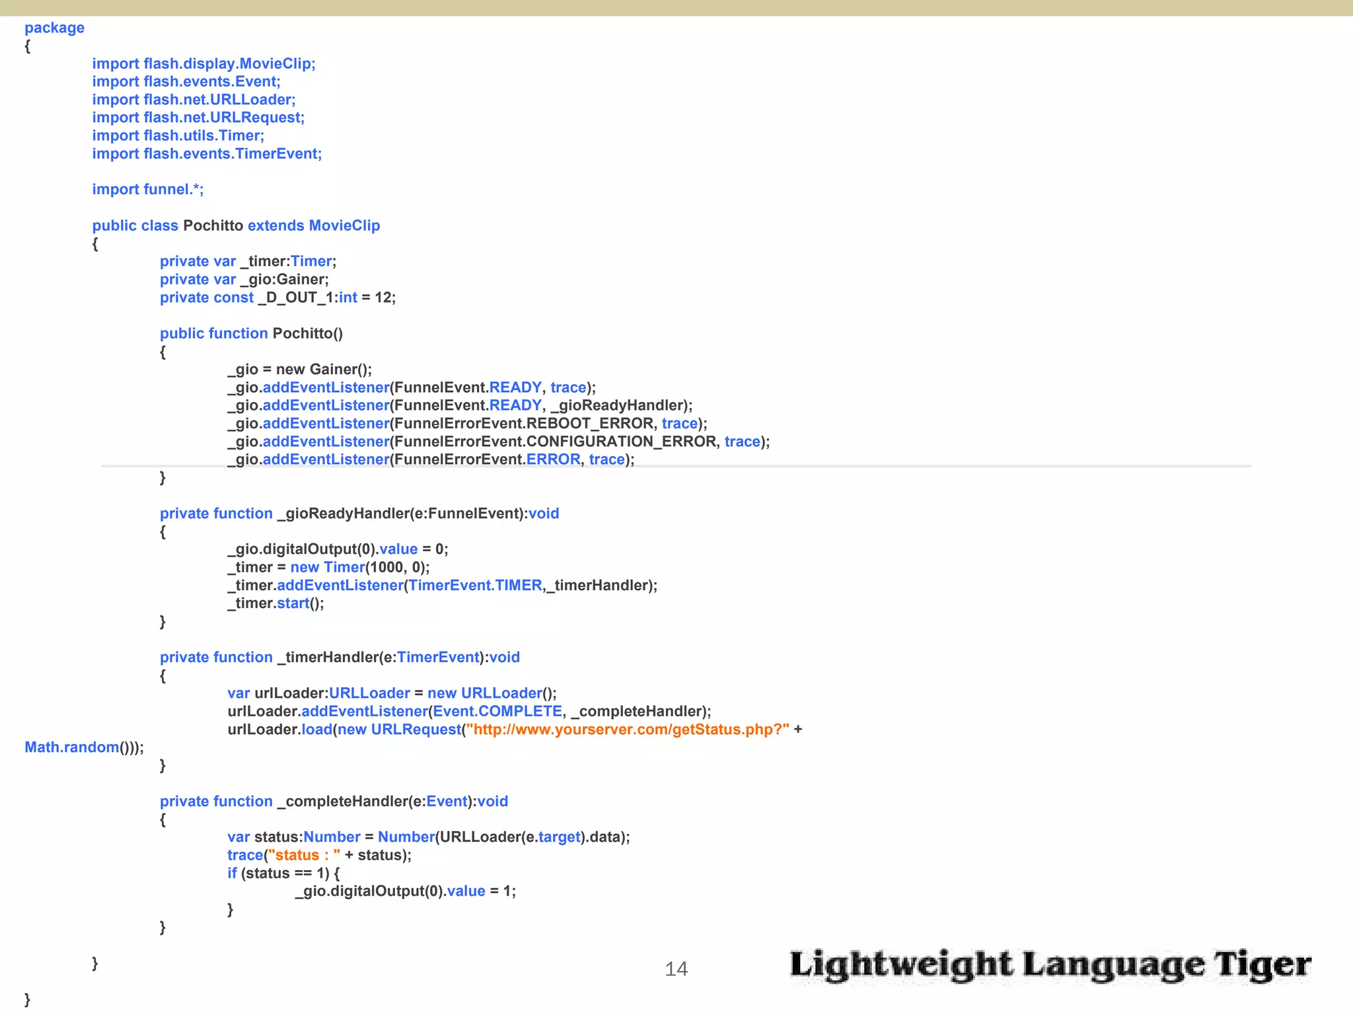Click '_gioReadyHandler(e:FunnelEvent):void' function header
1353x1014 pixels.
coord(359,514)
